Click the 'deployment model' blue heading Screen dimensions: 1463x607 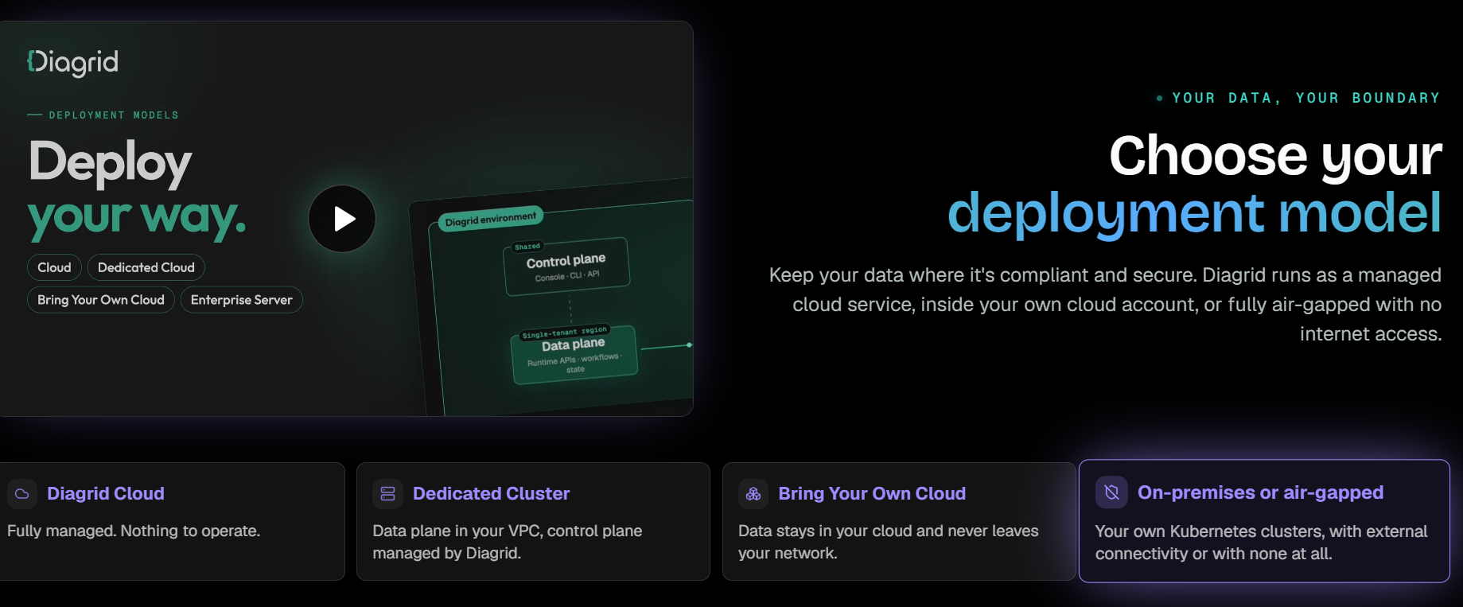[x=1194, y=213]
